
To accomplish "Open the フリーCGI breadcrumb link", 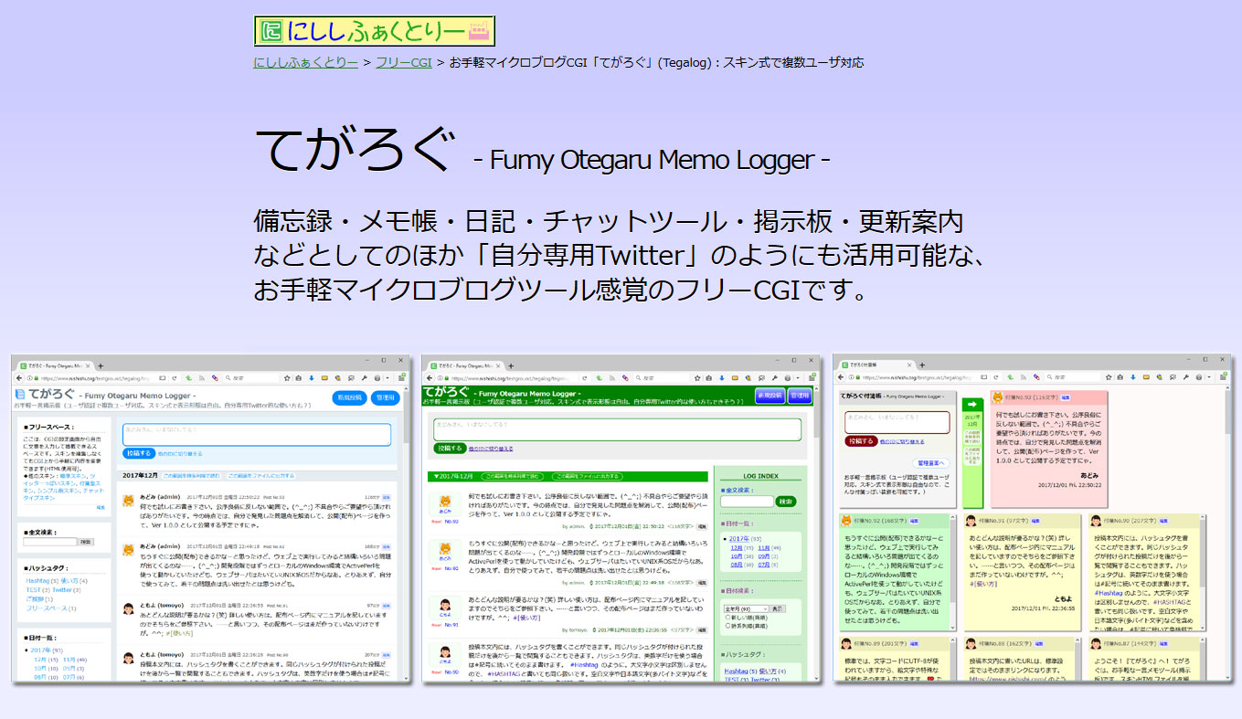I will click(x=403, y=63).
